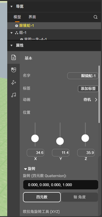The height and width of the screenshot is (217, 102).
Task: Open the sparkles effects properties icon
Action: [x=13, y=83]
